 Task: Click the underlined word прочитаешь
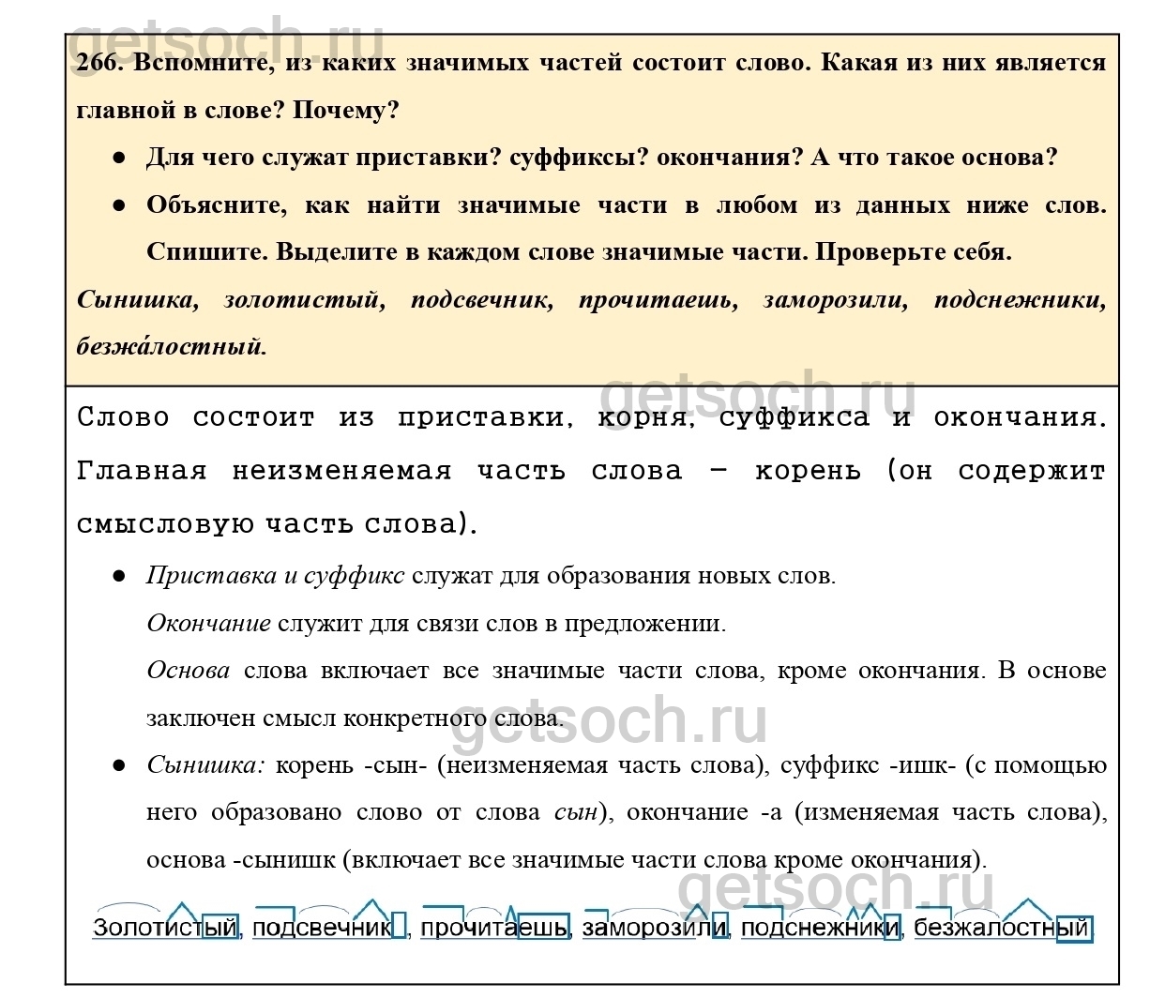493,928
